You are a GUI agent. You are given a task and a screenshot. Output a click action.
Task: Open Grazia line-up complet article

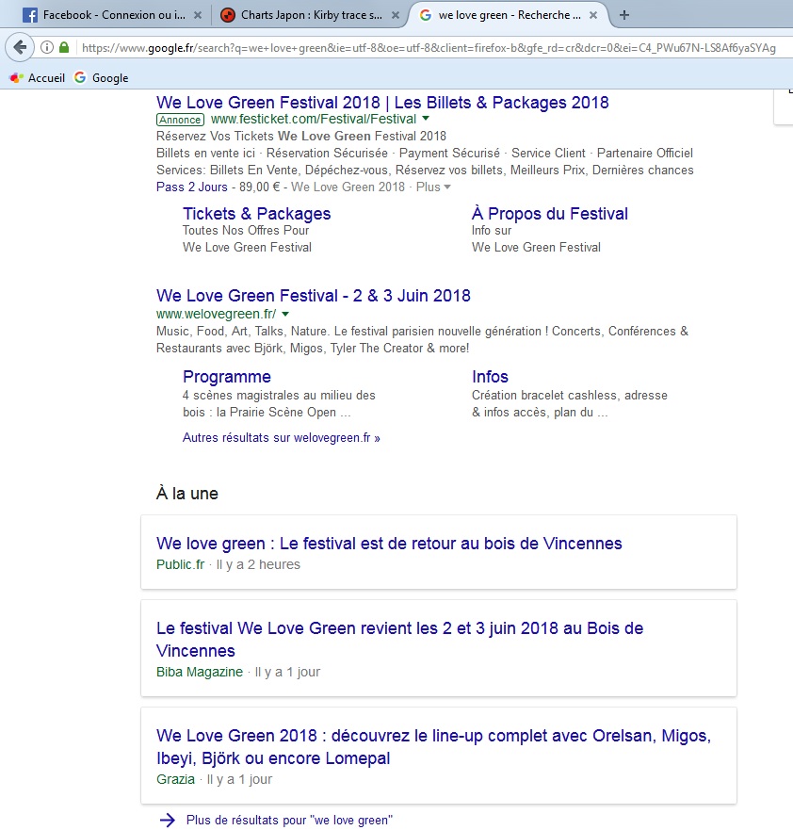coord(434,746)
